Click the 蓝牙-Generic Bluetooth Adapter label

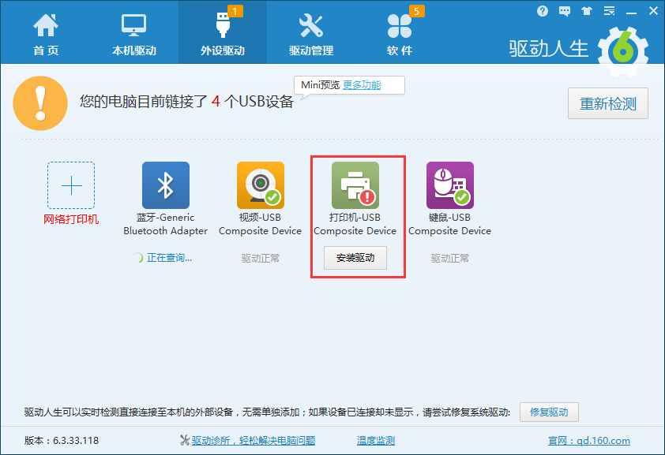[165, 224]
